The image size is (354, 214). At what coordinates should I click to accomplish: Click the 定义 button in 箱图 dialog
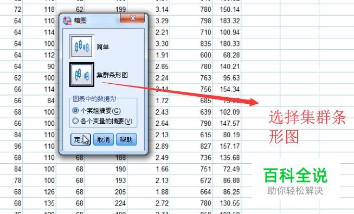[x=81, y=139]
